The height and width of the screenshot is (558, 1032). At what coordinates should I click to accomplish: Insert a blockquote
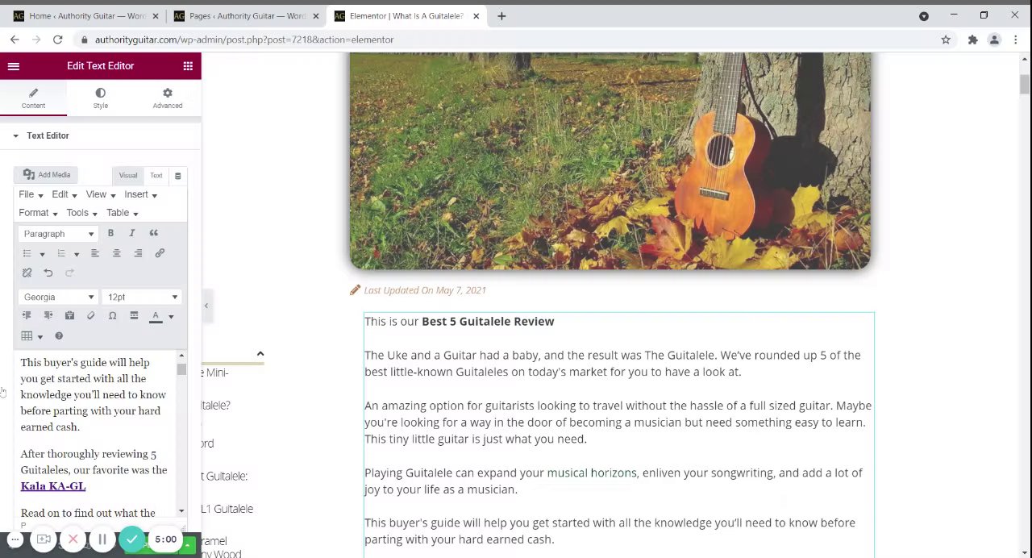tap(153, 234)
